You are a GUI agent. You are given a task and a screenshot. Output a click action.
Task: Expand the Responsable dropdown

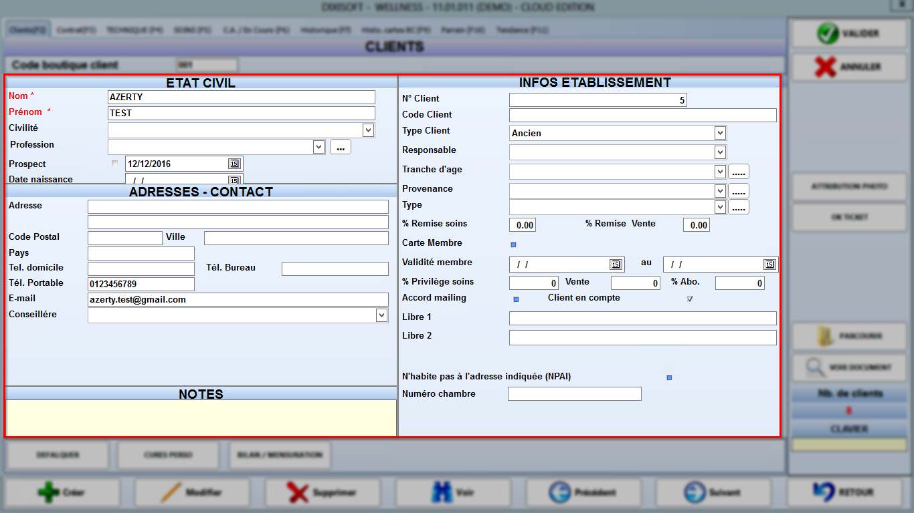tap(719, 152)
